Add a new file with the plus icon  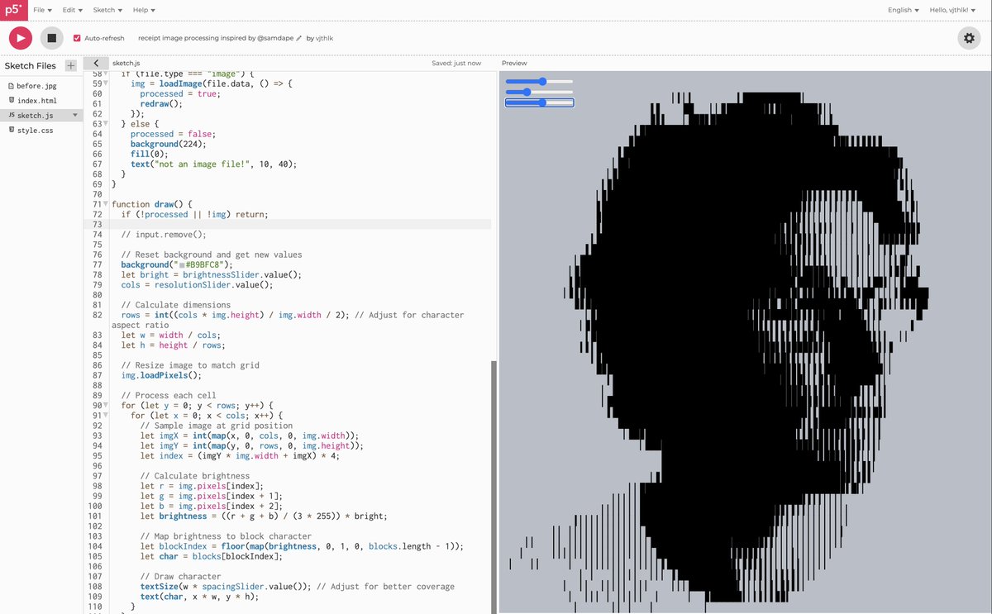click(x=70, y=64)
